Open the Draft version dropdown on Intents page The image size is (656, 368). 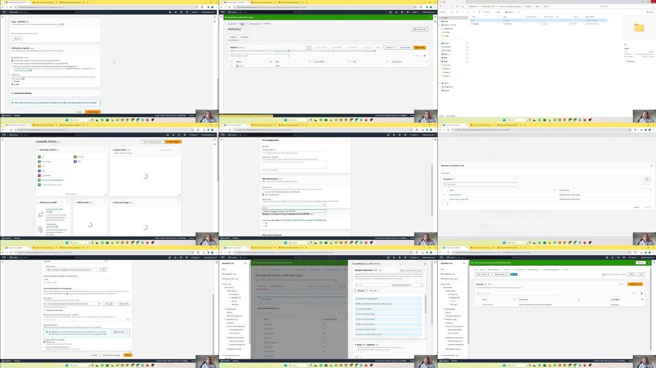coord(483,274)
